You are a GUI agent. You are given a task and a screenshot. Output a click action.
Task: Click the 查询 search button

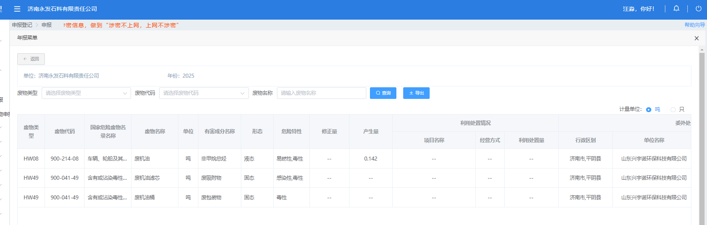(383, 93)
